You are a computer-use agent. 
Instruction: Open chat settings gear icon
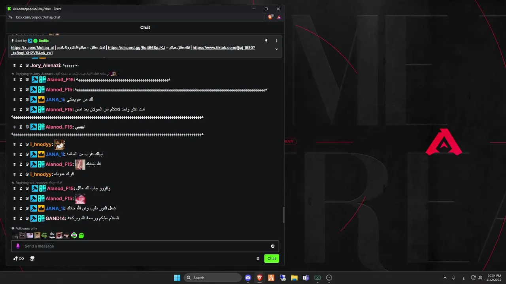258,259
